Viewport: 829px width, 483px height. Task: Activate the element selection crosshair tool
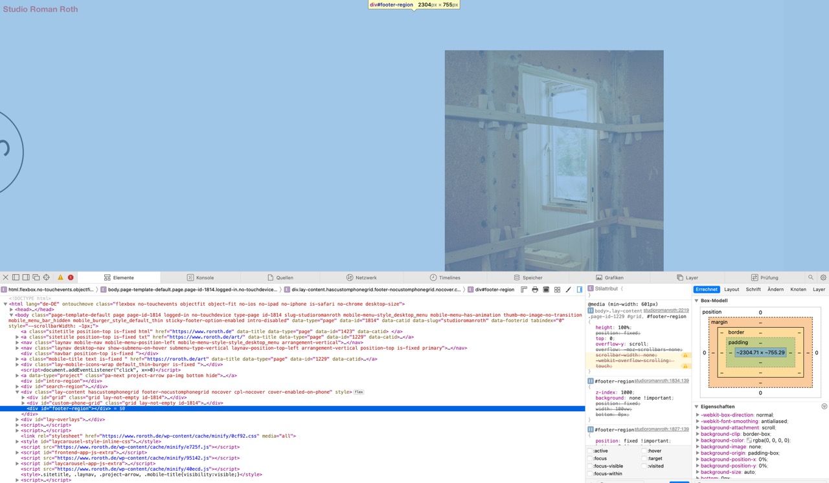46,277
